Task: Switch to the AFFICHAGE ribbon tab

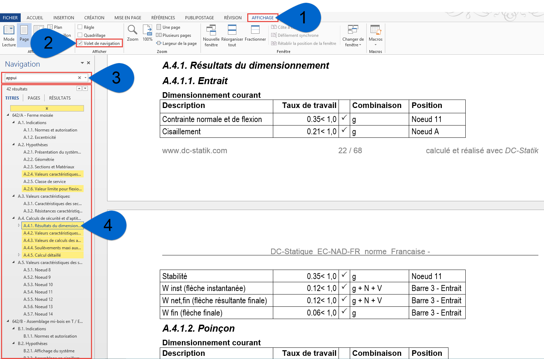Action: coord(262,18)
